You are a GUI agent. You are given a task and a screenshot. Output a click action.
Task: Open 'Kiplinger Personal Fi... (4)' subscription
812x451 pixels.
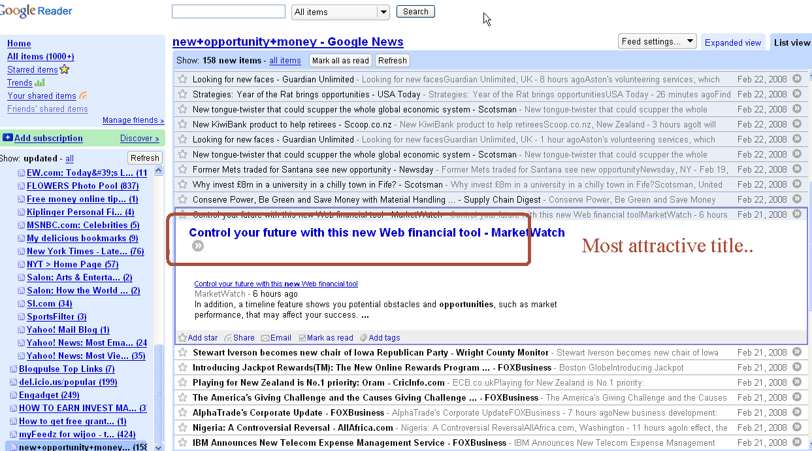pyautogui.click(x=80, y=212)
